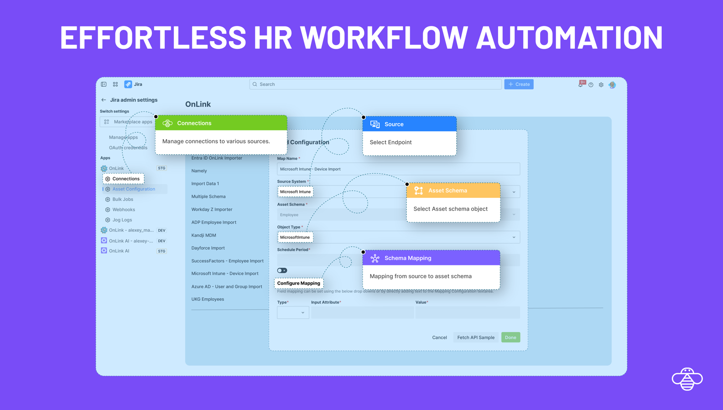Select Azure AD - User and Group Import
This screenshot has width=723, height=410.
pos(227,286)
